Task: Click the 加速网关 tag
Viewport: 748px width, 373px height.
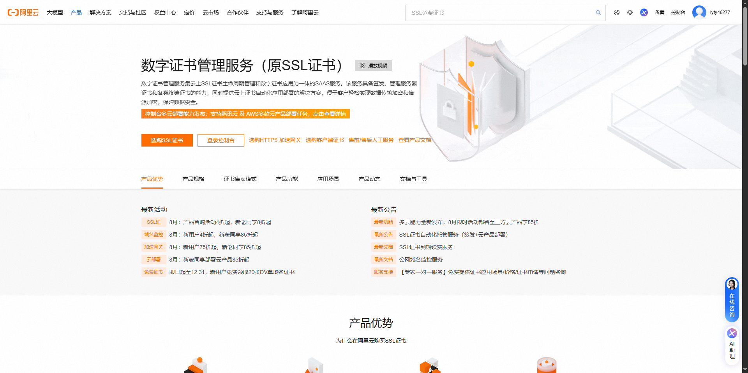Action: point(154,247)
